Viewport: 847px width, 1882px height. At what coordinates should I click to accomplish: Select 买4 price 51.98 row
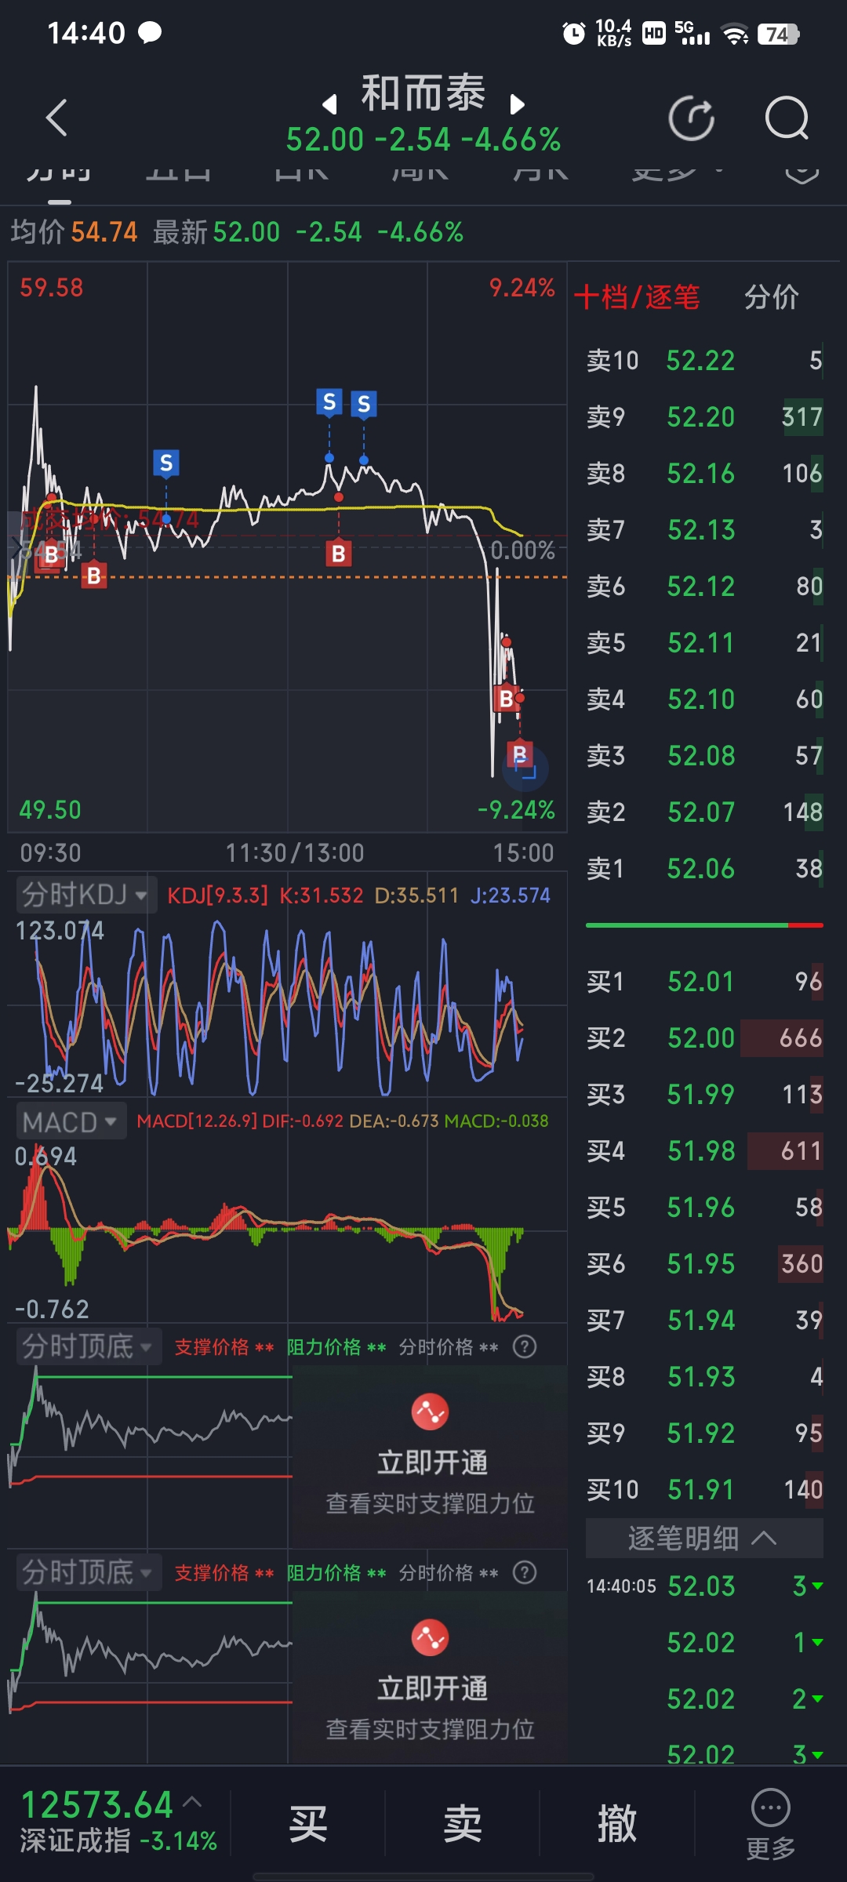click(x=704, y=1151)
